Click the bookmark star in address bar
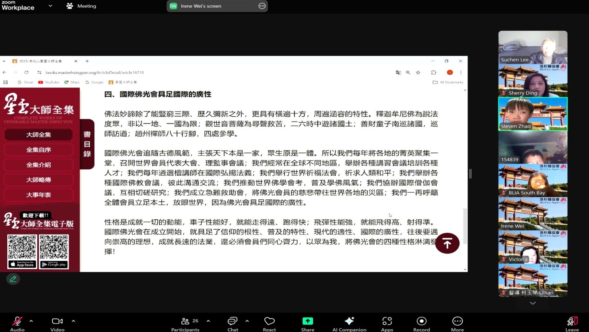This screenshot has width=589, height=332. tap(418, 72)
